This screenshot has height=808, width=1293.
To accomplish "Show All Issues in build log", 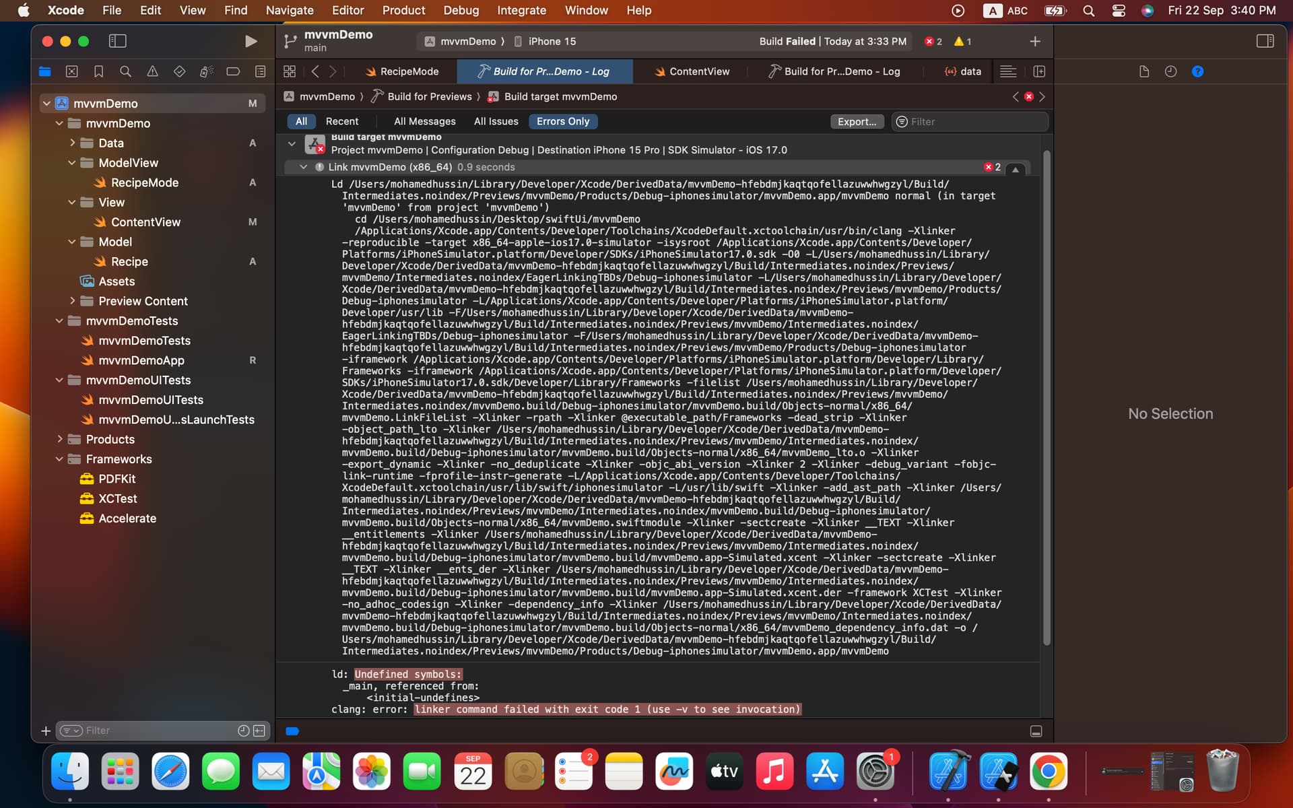I will pos(496,121).
